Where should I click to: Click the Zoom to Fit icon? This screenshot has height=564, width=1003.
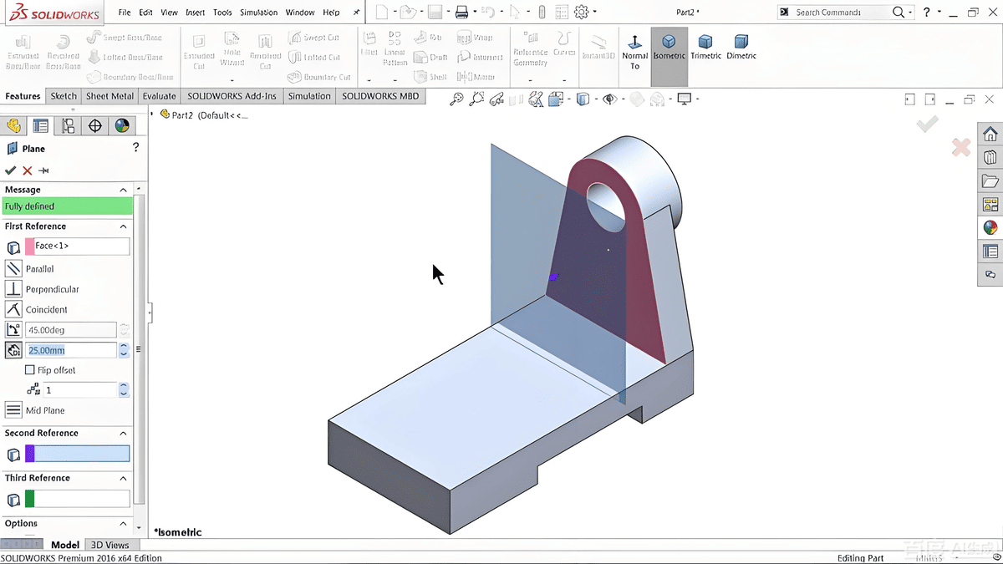point(456,99)
